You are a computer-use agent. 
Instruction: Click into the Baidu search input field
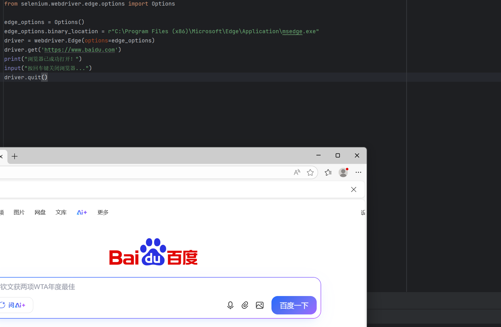coord(159,287)
